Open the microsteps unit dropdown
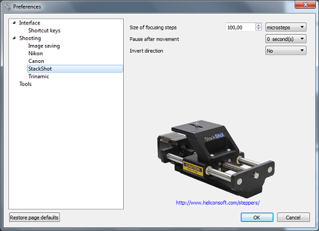 tap(286, 27)
